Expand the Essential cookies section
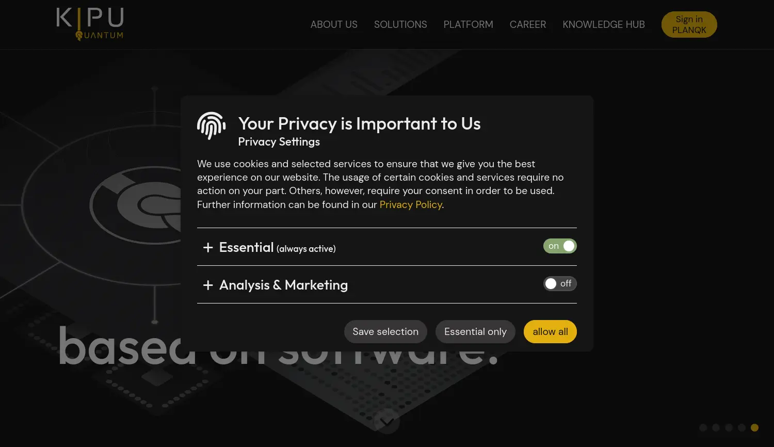 point(208,248)
